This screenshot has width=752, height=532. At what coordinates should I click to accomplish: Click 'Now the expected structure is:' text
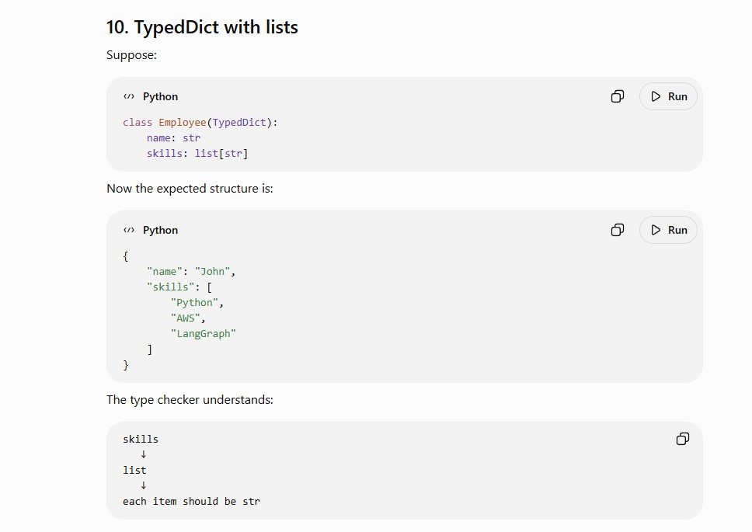tap(190, 189)
